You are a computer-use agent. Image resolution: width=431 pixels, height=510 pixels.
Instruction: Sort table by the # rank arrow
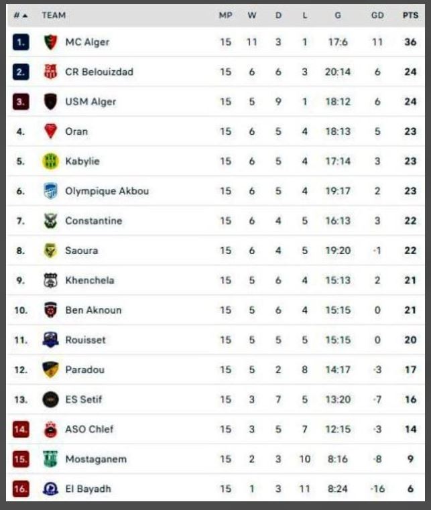[21, 15]
